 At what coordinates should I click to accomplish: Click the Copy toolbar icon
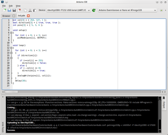[x=25, y=10]
